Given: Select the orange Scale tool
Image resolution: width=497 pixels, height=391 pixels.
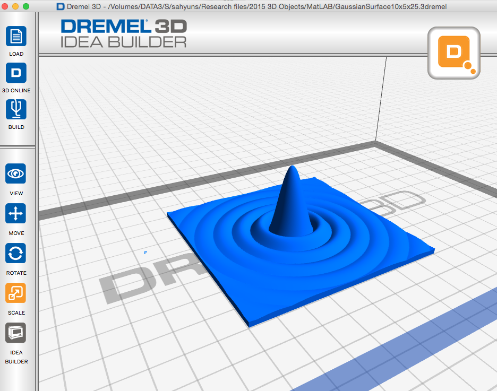Looking at the screenshot, I should [x=15, y=293].
